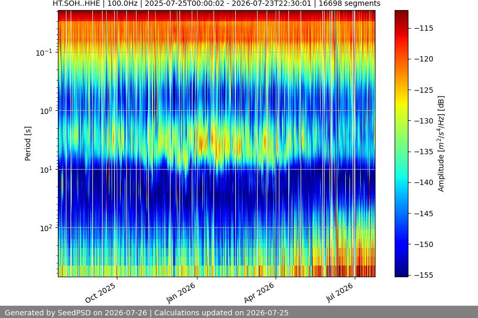
Task: Click the dark red top of the colorbar
Action: pos(401,15)
